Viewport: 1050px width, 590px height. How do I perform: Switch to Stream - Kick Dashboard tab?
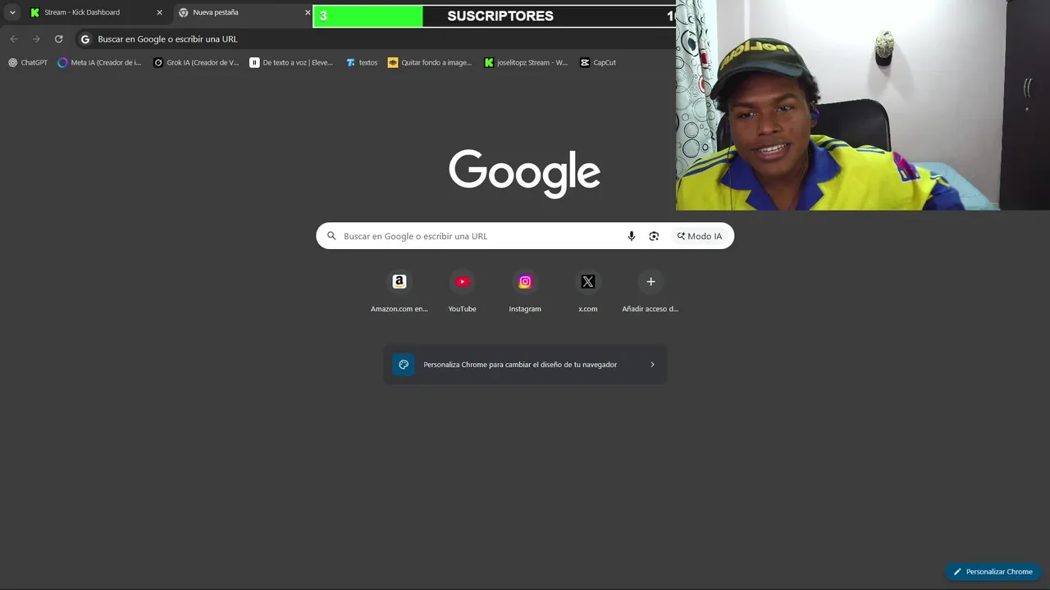[97, 12]
